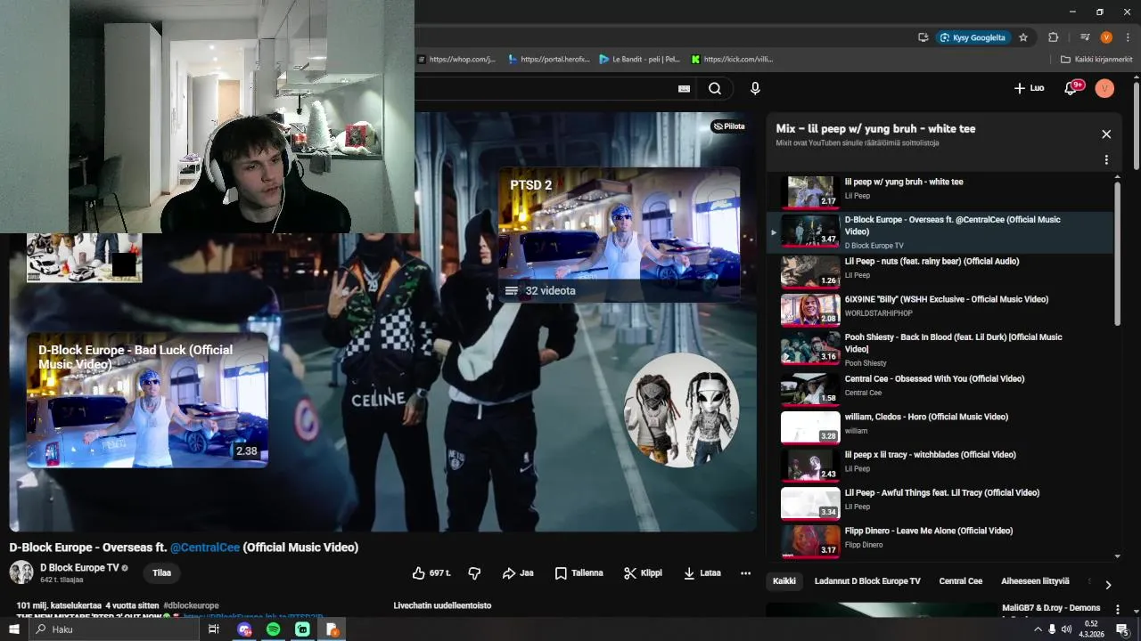The width and height of the screenshot is (1141, 641).
Task: Select the Aiheeseen liittyvää chip
Action: click(x=1035, y=581)
